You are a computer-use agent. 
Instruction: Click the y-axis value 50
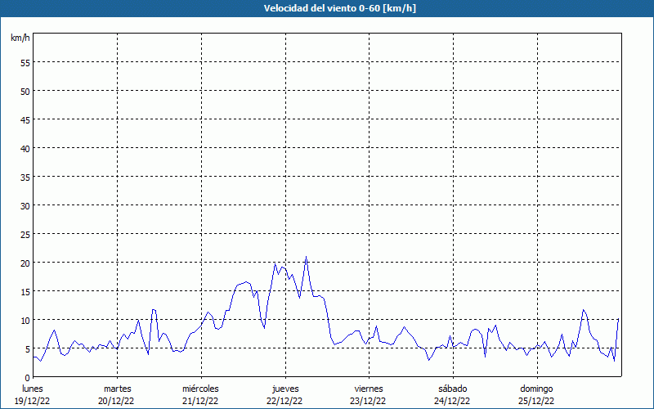[25, 92]
